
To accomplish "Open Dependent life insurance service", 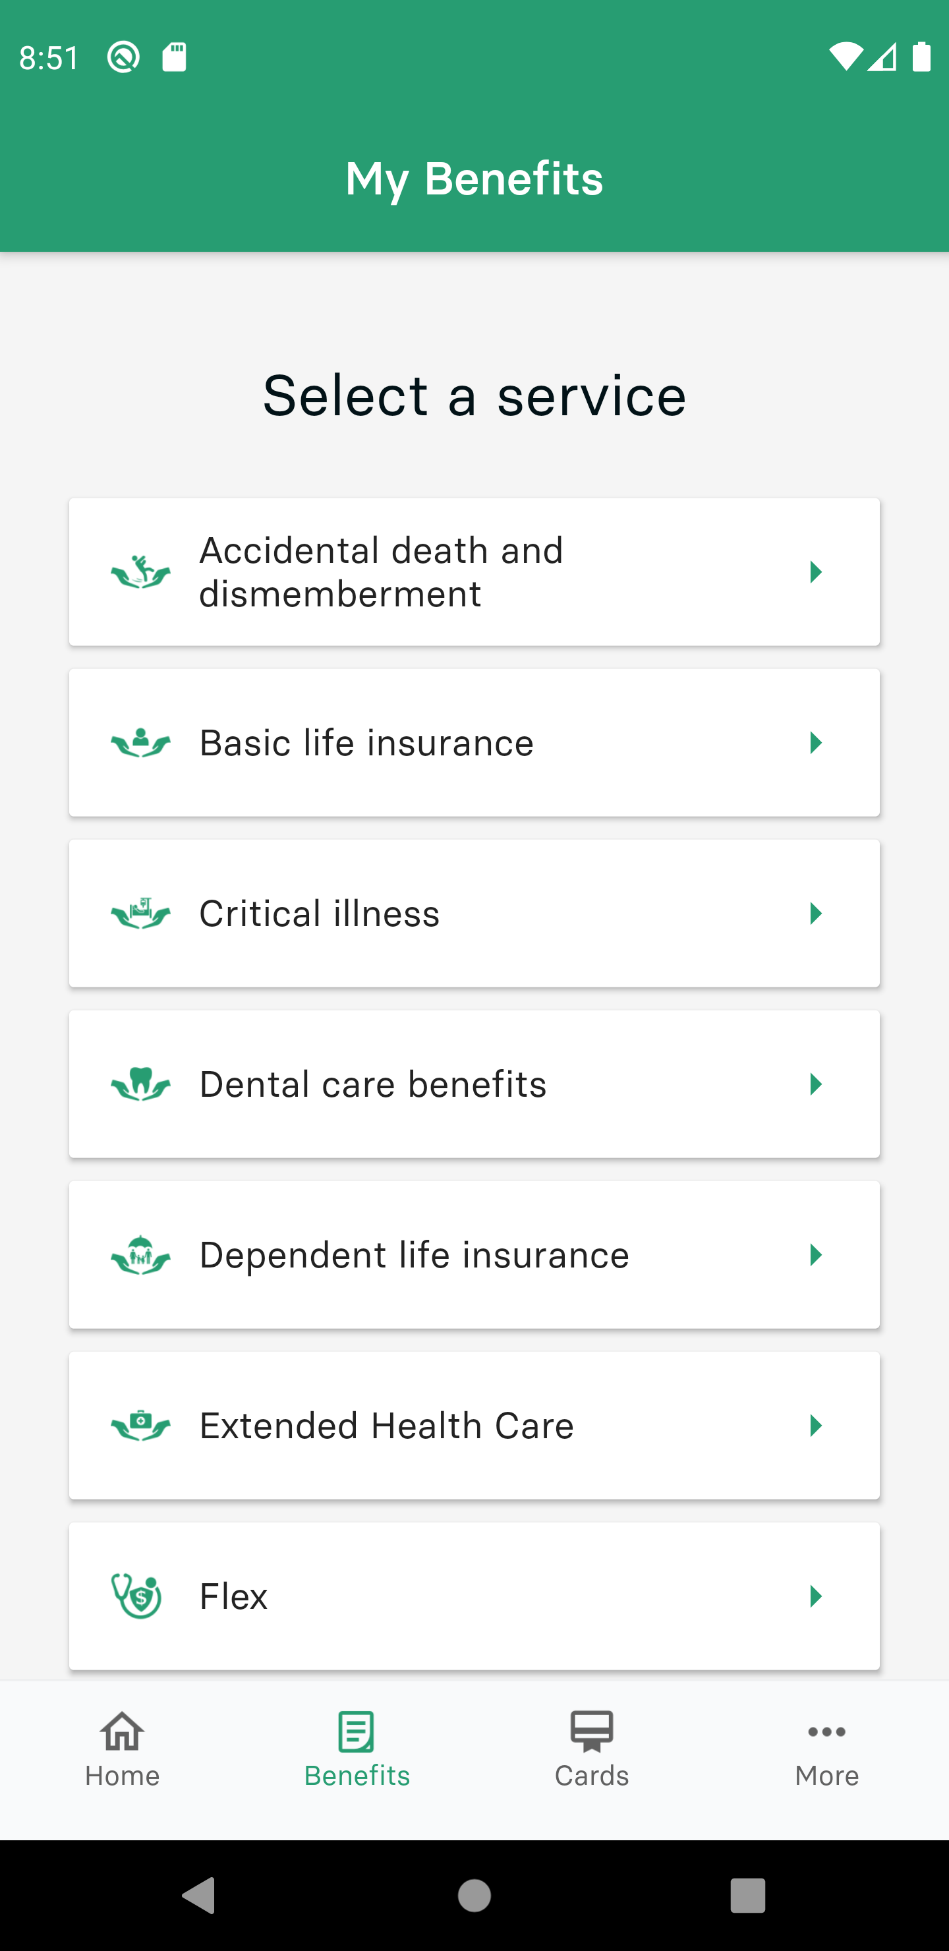I will pyautogui.click(x=474, y=1255).
